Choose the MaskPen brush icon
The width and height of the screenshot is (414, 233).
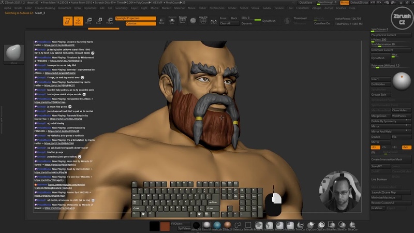pos(259,225)
